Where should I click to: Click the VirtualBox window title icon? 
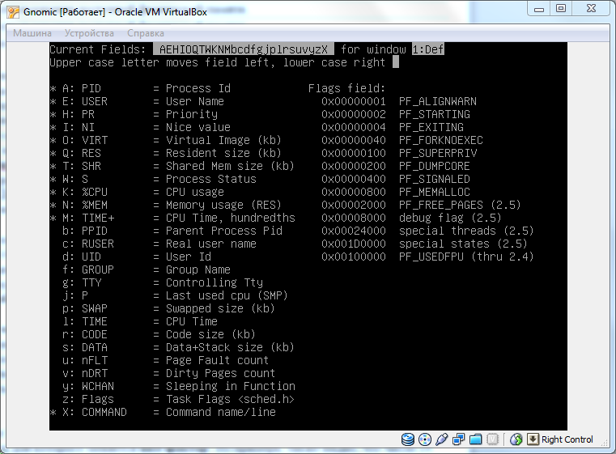pyautogui.click(x=13, y=12)
